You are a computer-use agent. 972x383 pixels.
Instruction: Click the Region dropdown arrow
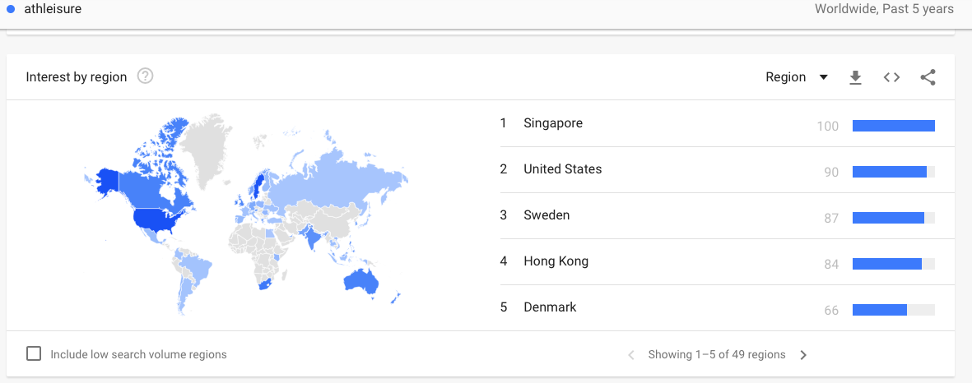[823, 77]
